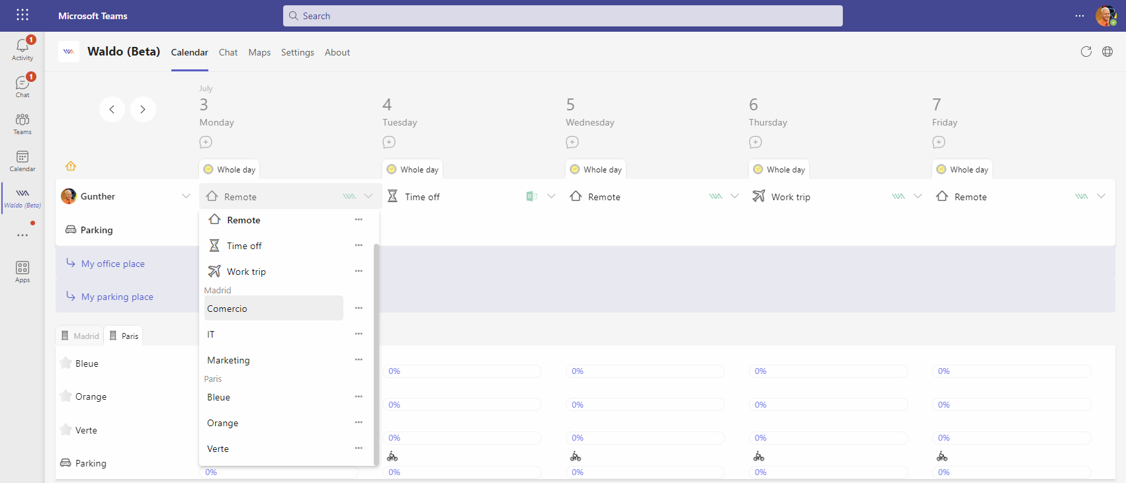Open the app launcher grid icon

[x=22, y=15]
